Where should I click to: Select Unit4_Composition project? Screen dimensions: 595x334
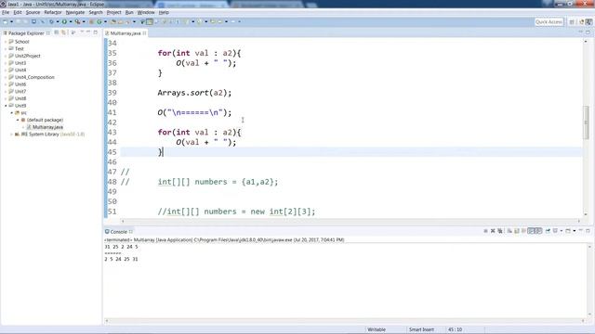pos(34,77)
